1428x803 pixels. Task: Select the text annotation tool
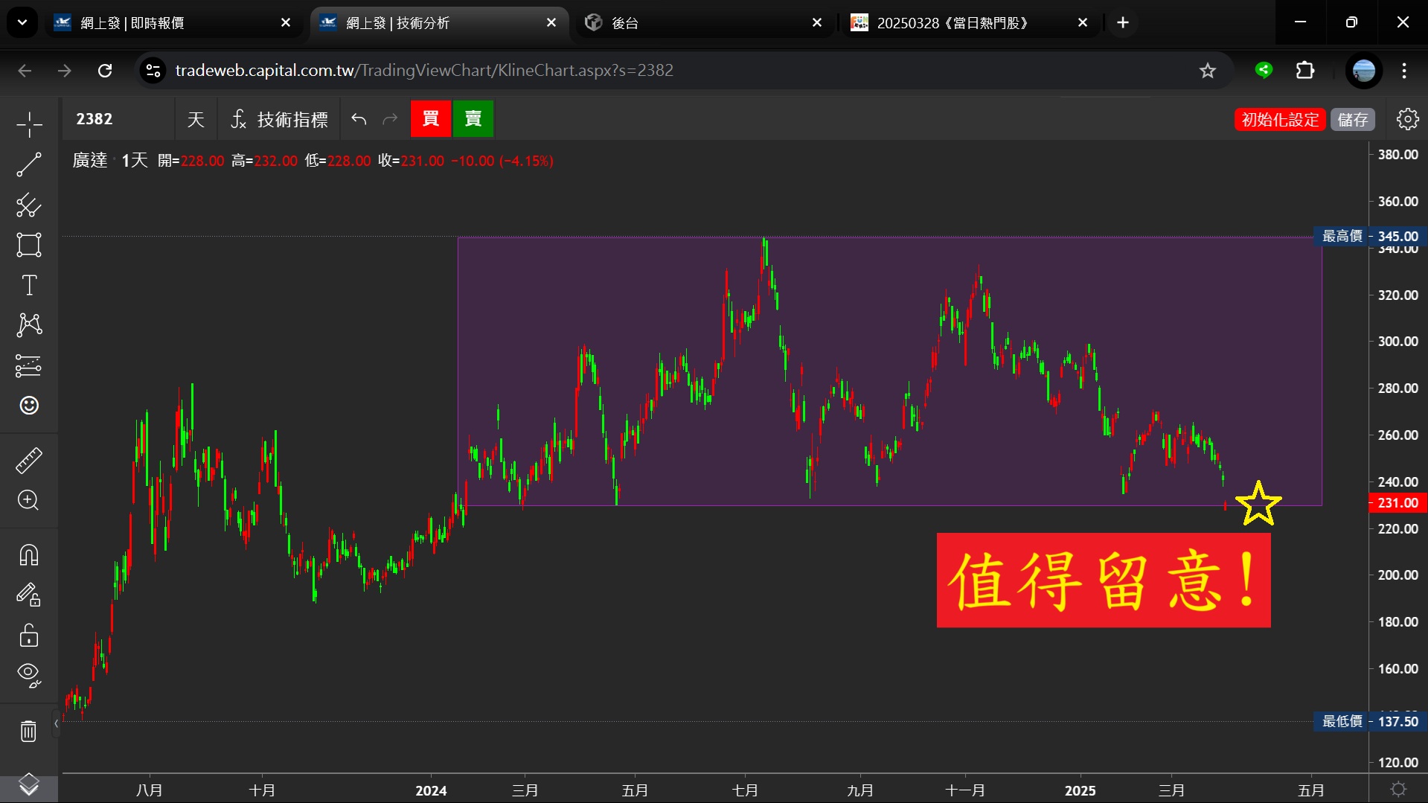[29, 285]
